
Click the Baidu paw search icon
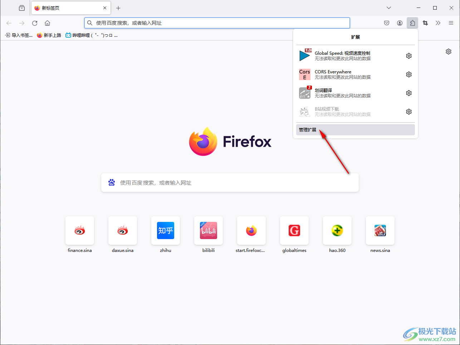[x=112, y=183]
